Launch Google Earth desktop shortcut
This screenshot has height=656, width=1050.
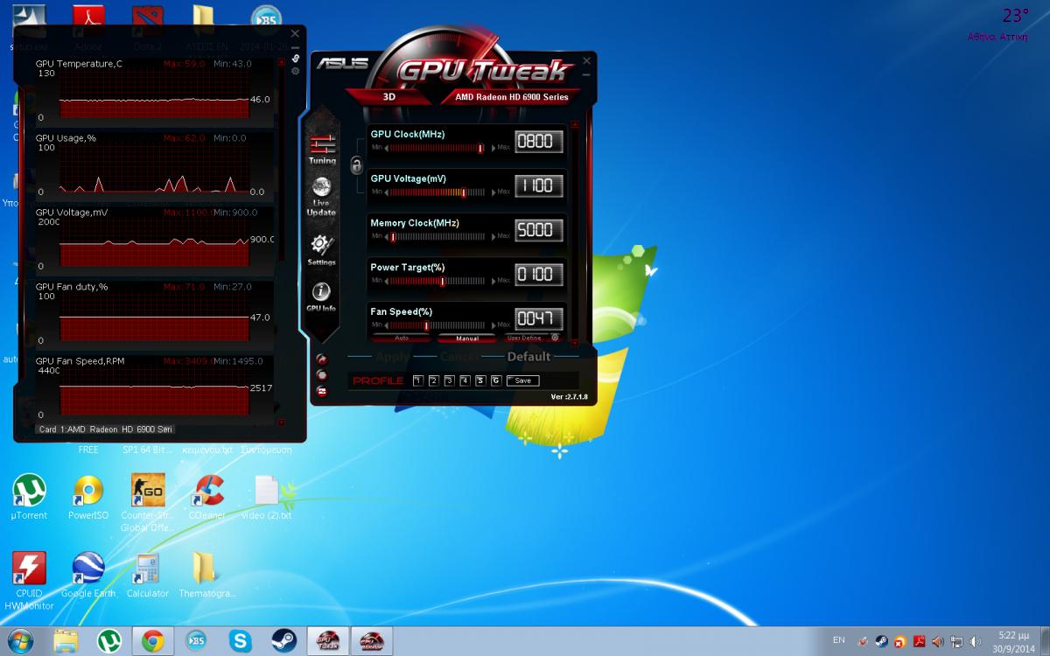[x=88, y=575]
